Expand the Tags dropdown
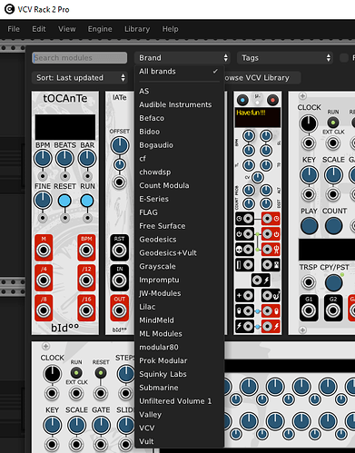The width and height of the screenshot is (355, 453). tap(285, 58)
